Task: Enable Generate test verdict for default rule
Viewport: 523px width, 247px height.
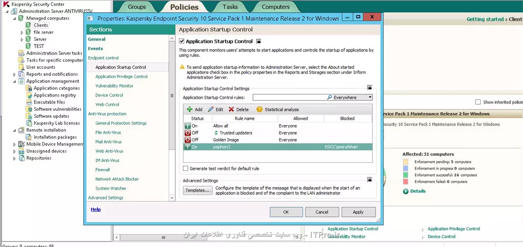Action: click(x=185, y=169)
